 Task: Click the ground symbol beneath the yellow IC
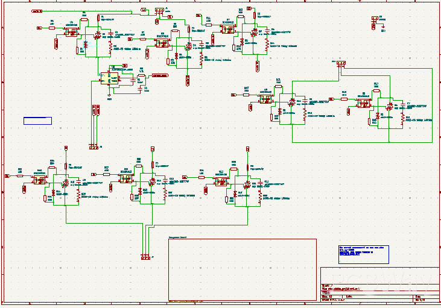[x=109, y=95]
